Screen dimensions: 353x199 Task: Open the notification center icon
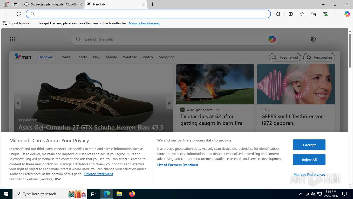344,194
